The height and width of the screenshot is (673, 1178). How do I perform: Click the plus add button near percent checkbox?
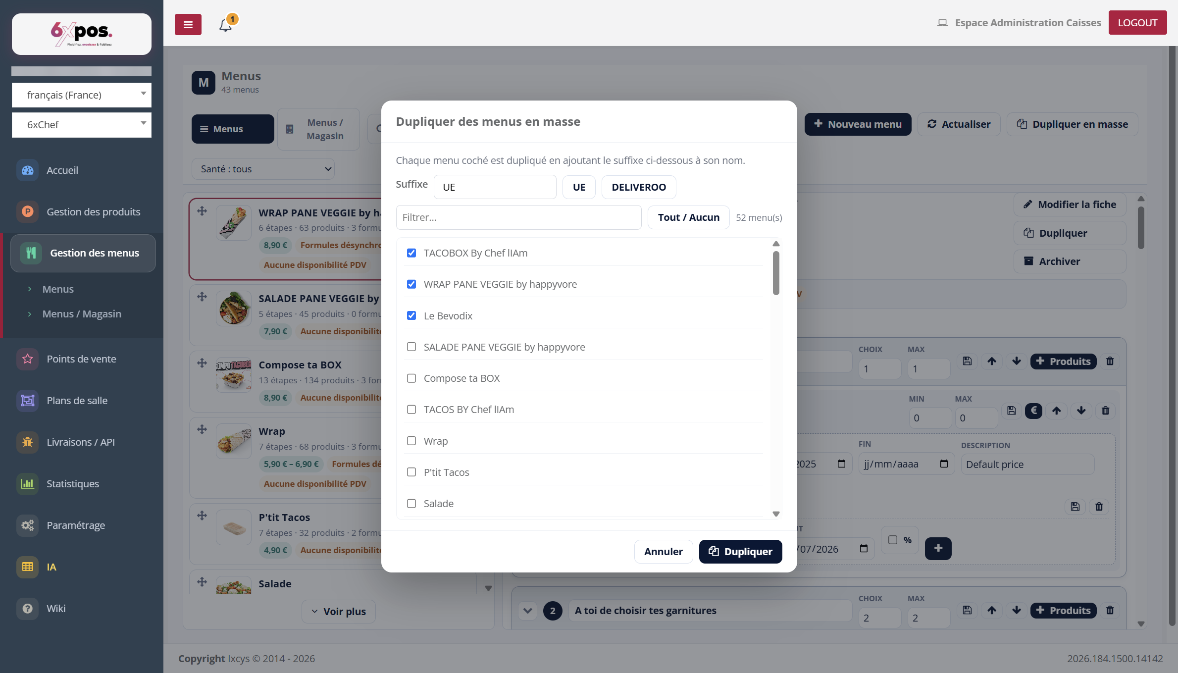point(938,548)
